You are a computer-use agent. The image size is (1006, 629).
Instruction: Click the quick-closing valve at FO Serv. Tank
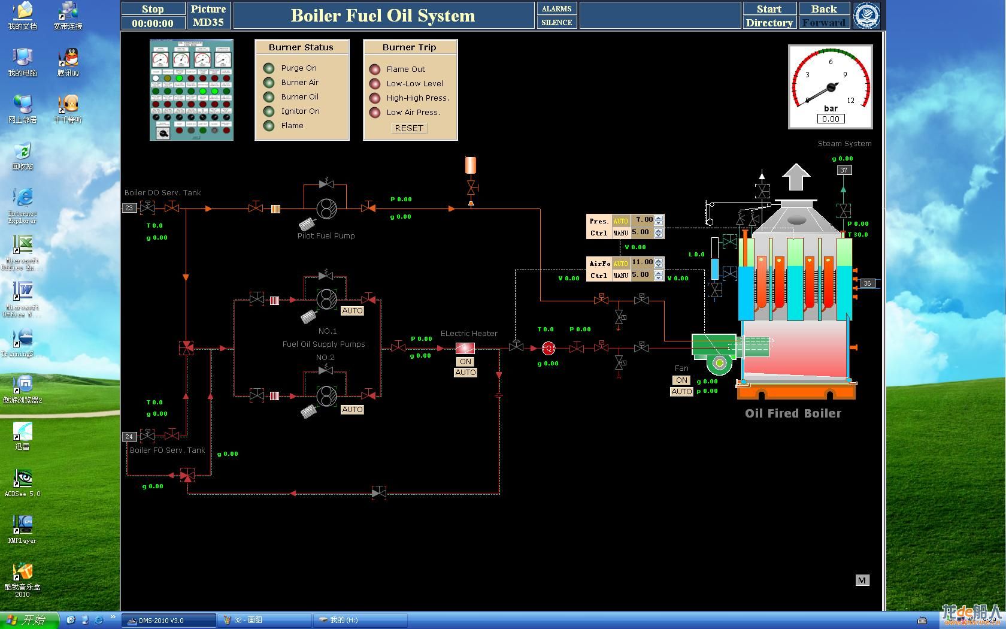[x=147, y=435]
